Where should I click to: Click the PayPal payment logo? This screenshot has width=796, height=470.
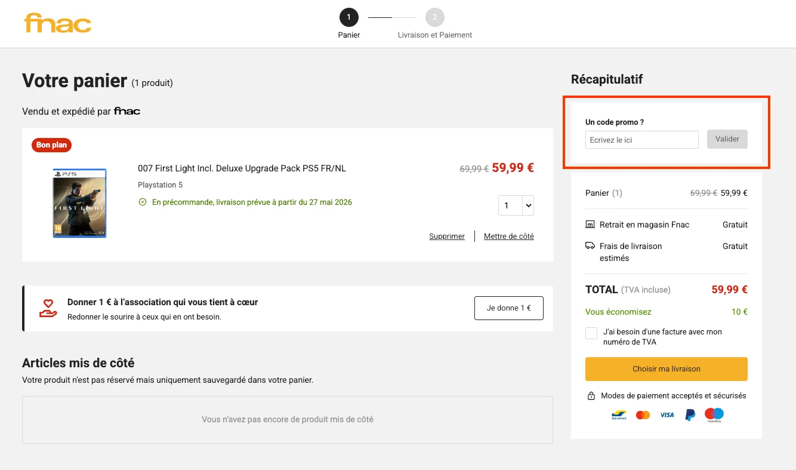(690, 414)
